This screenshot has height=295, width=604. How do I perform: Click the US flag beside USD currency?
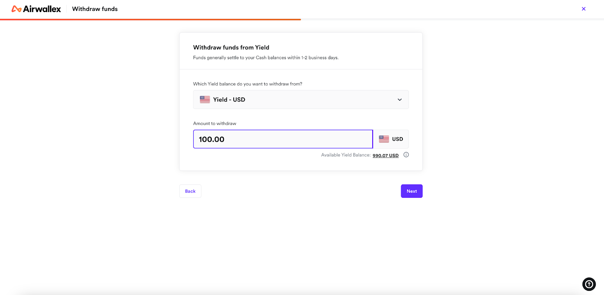coord(384,139)
